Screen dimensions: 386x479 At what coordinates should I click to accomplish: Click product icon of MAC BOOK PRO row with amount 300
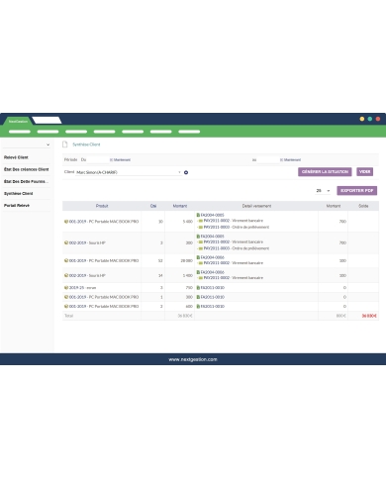pyautogui.click(x=66, y=297)
